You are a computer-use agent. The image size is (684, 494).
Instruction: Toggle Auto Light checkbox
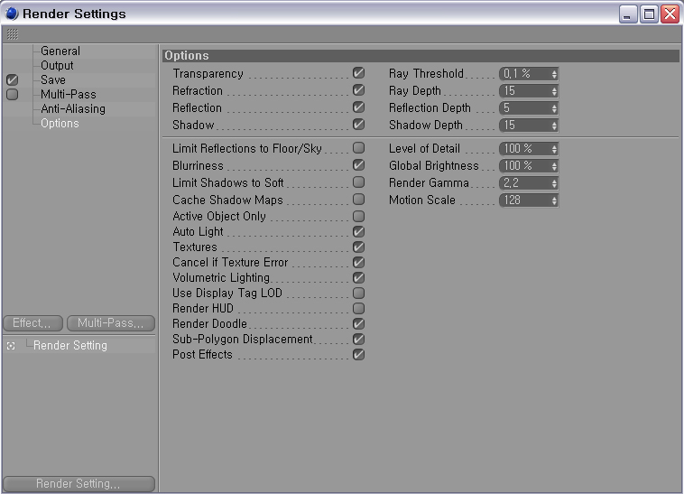(x=358, y=232)
